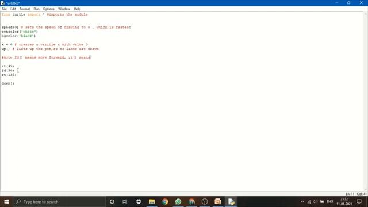Click the bgcolor('black') line

[x=18, y=36]
